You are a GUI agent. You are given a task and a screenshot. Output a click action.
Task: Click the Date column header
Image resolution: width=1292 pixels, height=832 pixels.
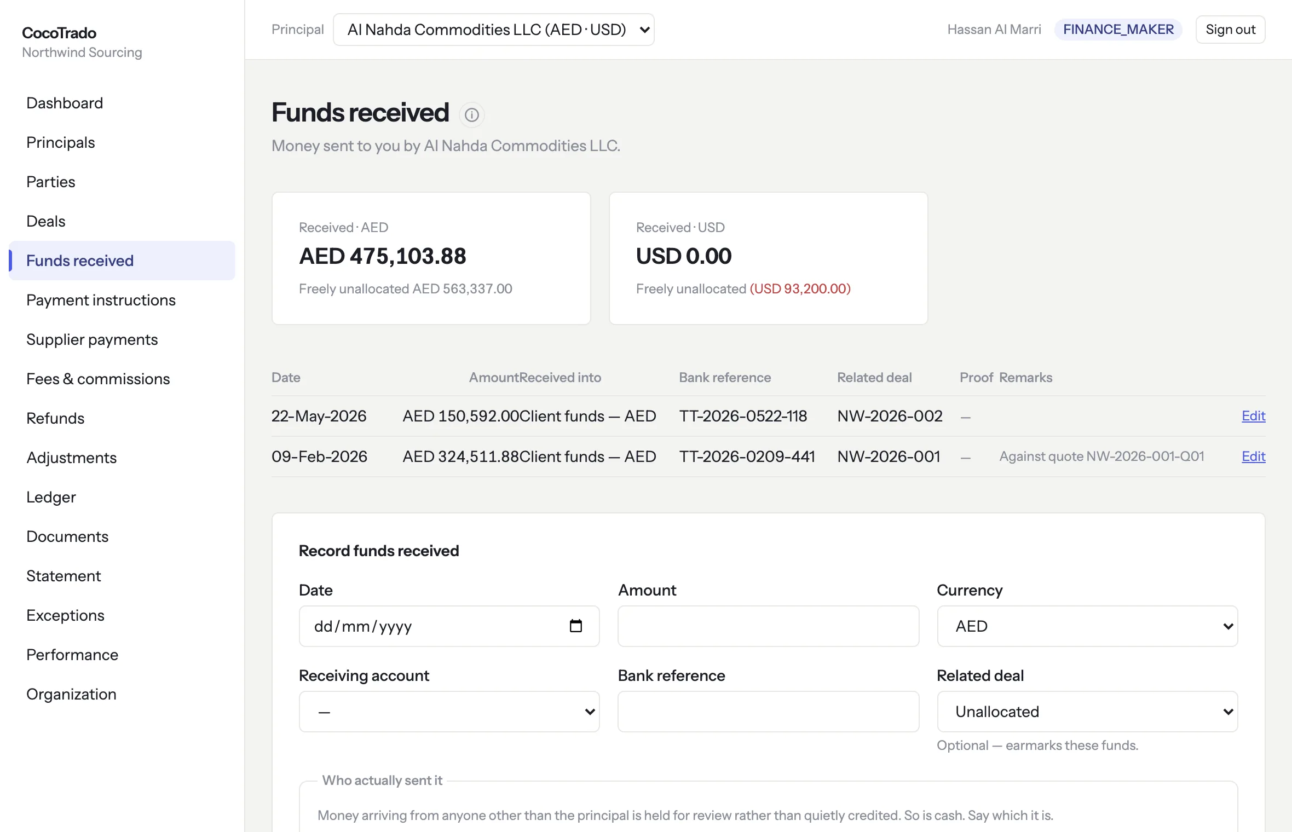[286, 378]
